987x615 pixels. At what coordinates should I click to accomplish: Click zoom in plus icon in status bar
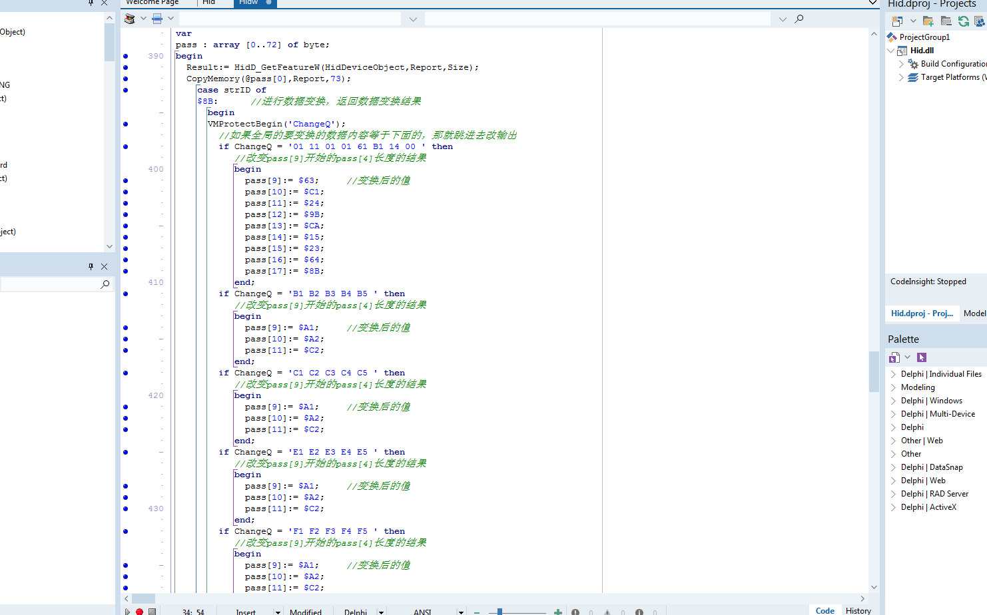[x=558, y=612]
